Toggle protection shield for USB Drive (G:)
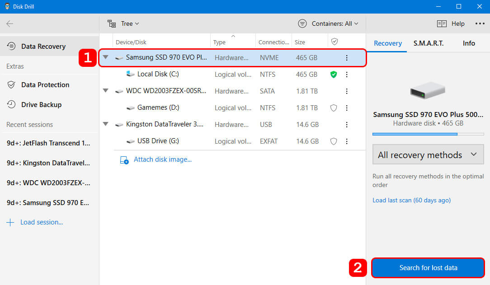The height and width of the screenshot is (285, 490). (334, 141)
